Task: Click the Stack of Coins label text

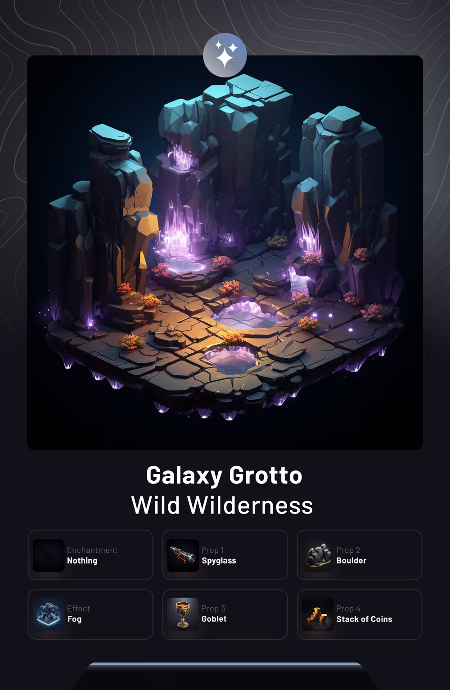Action: pos(364,619)
